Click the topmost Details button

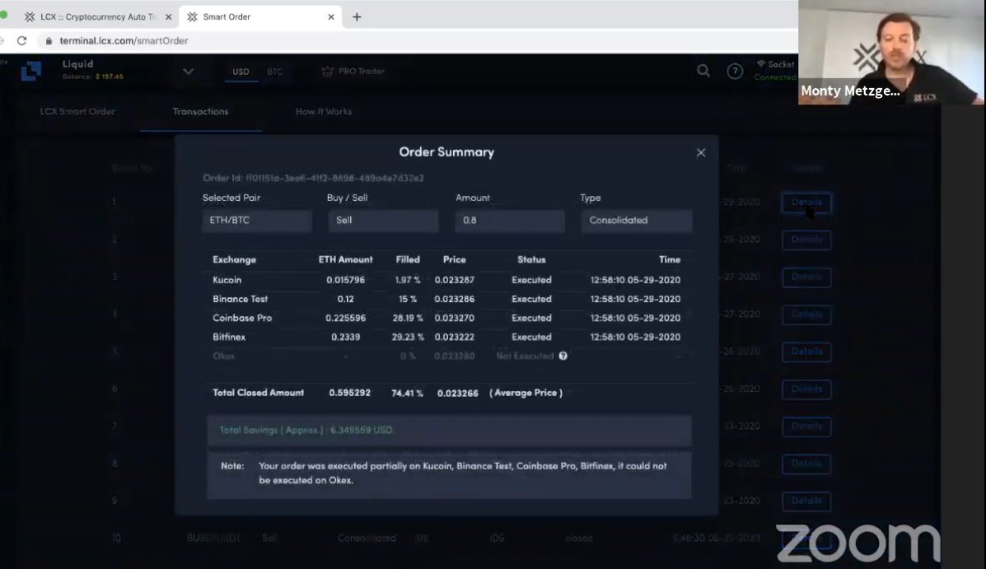point(806,202)
